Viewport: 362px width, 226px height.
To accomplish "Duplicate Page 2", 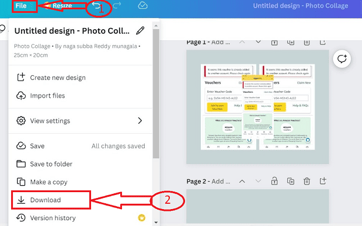I will coord(290,181).
